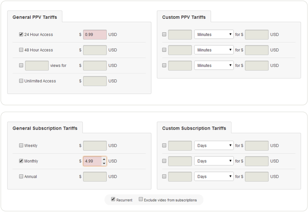Screen dimensions: 308x212
Task: Increase Monthly price with up stepper arrow
Action: coord(104,159)
